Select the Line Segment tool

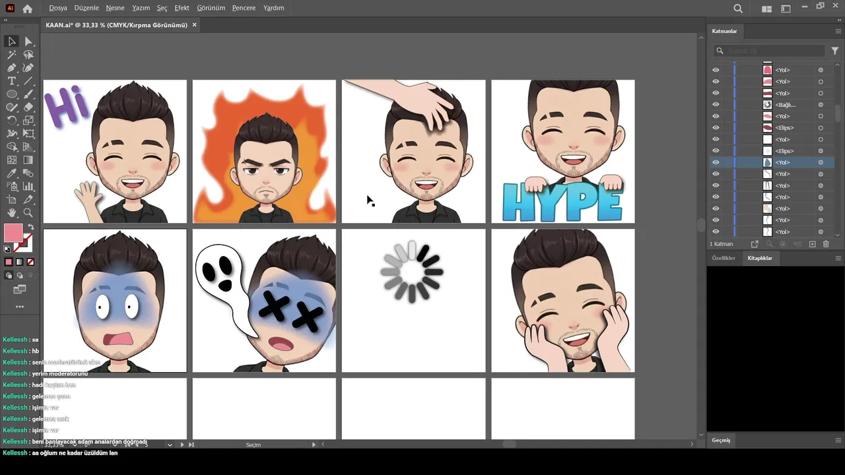tap(28, 81)
